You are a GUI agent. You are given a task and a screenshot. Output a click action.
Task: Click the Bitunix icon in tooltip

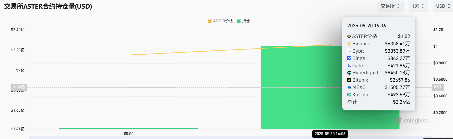pos(349,80)
